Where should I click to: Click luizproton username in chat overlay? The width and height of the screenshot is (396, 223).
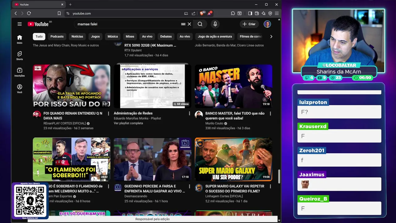click(x=313, y=102)
